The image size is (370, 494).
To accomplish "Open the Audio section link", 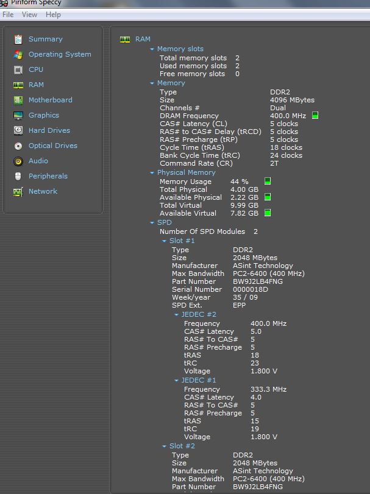I will click(x=38, y=161).
